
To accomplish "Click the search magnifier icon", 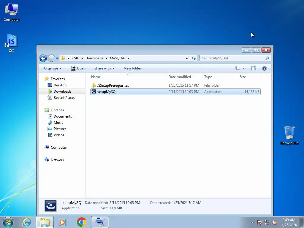I will click(267, 58).
